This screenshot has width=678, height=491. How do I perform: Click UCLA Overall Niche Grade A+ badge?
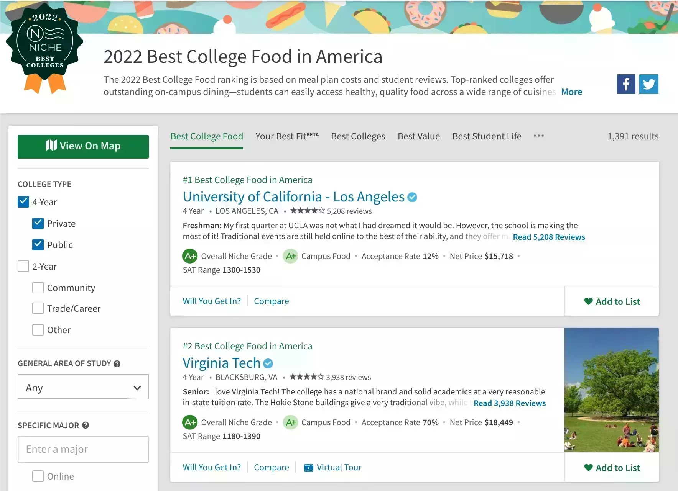pyautogui.click(x=190, y=256)
